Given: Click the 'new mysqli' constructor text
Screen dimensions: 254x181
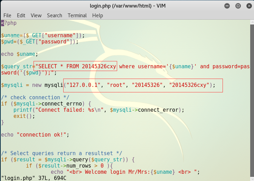Looking at the screenshot, I should point(48,85).
